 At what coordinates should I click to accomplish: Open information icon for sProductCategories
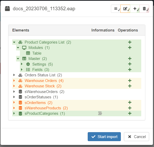point(100,113)
